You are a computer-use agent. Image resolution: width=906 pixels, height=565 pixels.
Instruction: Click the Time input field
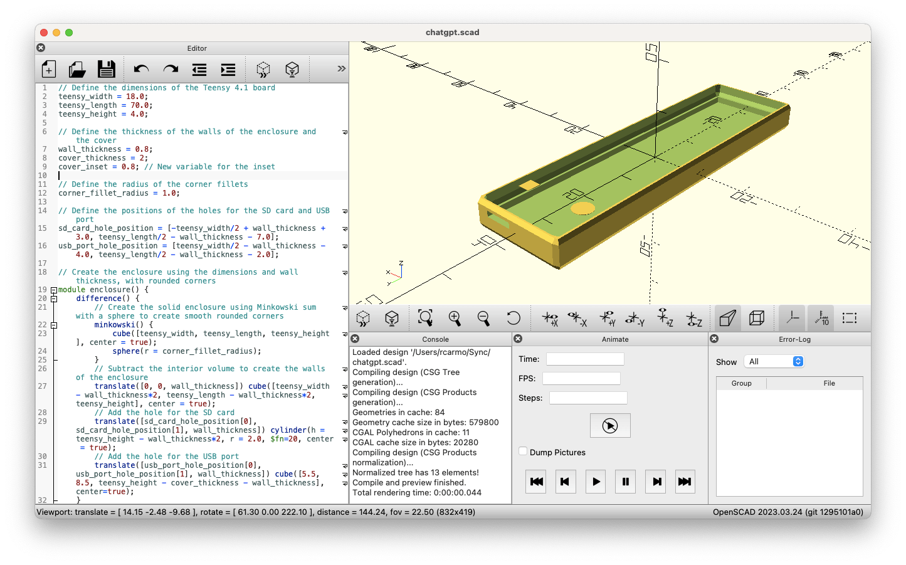tap(585, 359)
